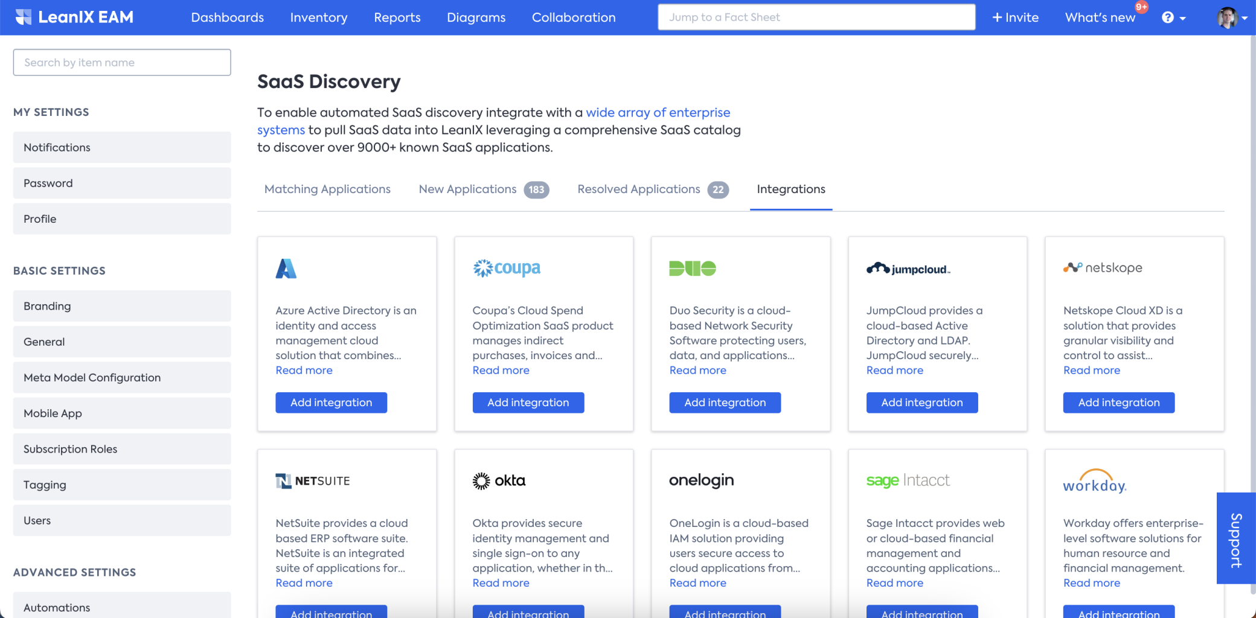Click the Sage Intacct logo
This screenshot has width=1256, height=618.
908,480
